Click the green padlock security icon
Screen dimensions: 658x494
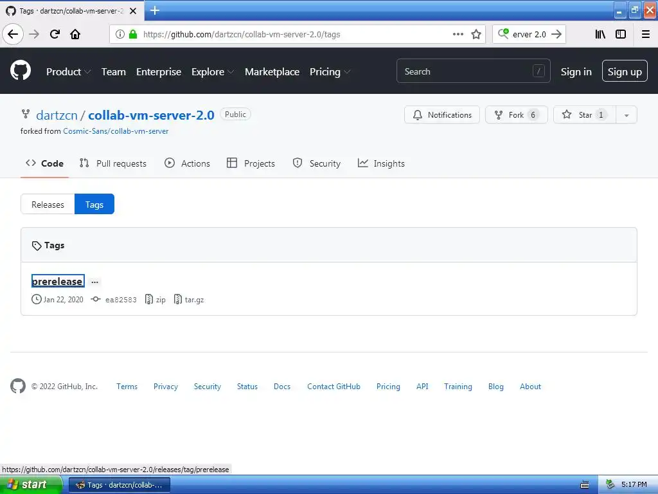(x=132, y=34)
